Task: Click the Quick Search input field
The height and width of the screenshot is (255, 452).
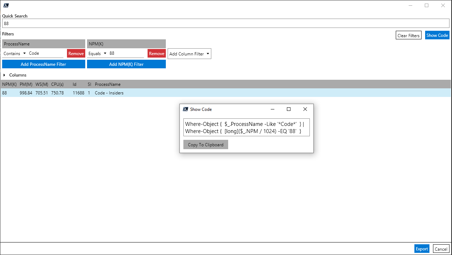Action: [x=226, y=23]
